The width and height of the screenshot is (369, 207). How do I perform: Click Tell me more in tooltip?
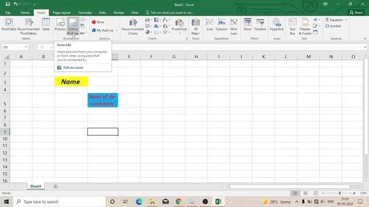pyautogui.click(x=73, y=68)
